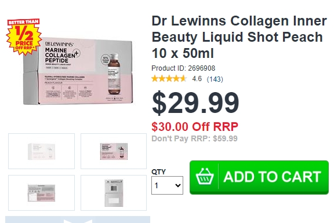Click the arrow on the quantity selector
Image resolution: width=334 pixels, height=223 pixels.
pyautogui.click(x=178, y=185)
